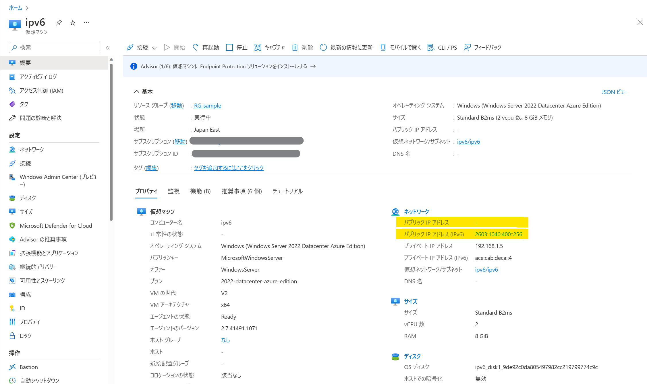
Task: Click the 削除 trash icon
Action: pyautogui.click(x=295, y=47)
